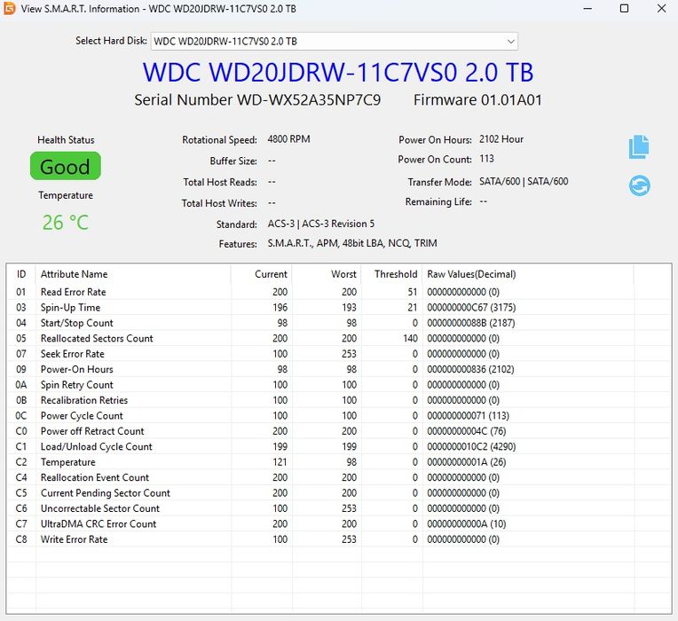
Task: Select the Recalibration Retries row
Action: click(x=339, y=400)
